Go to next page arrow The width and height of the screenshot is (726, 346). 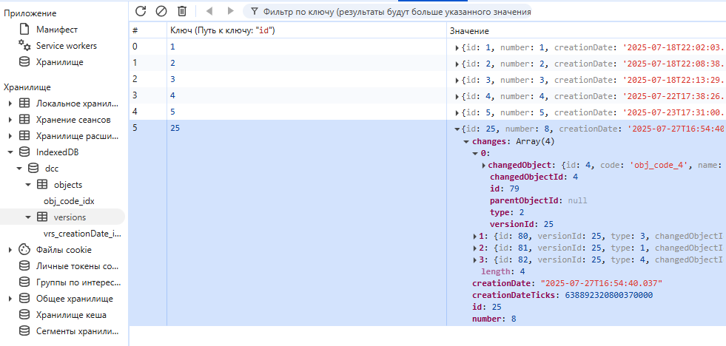coord(231,10)
